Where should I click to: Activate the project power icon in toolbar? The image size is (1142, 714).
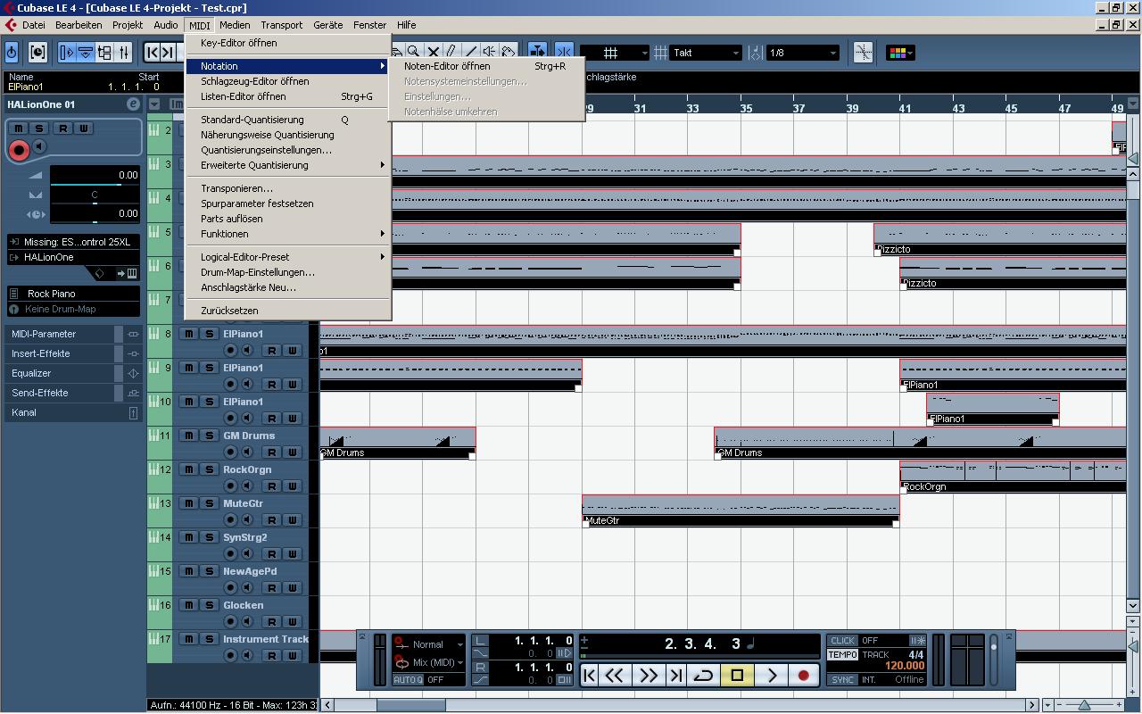tap(12, 53)
